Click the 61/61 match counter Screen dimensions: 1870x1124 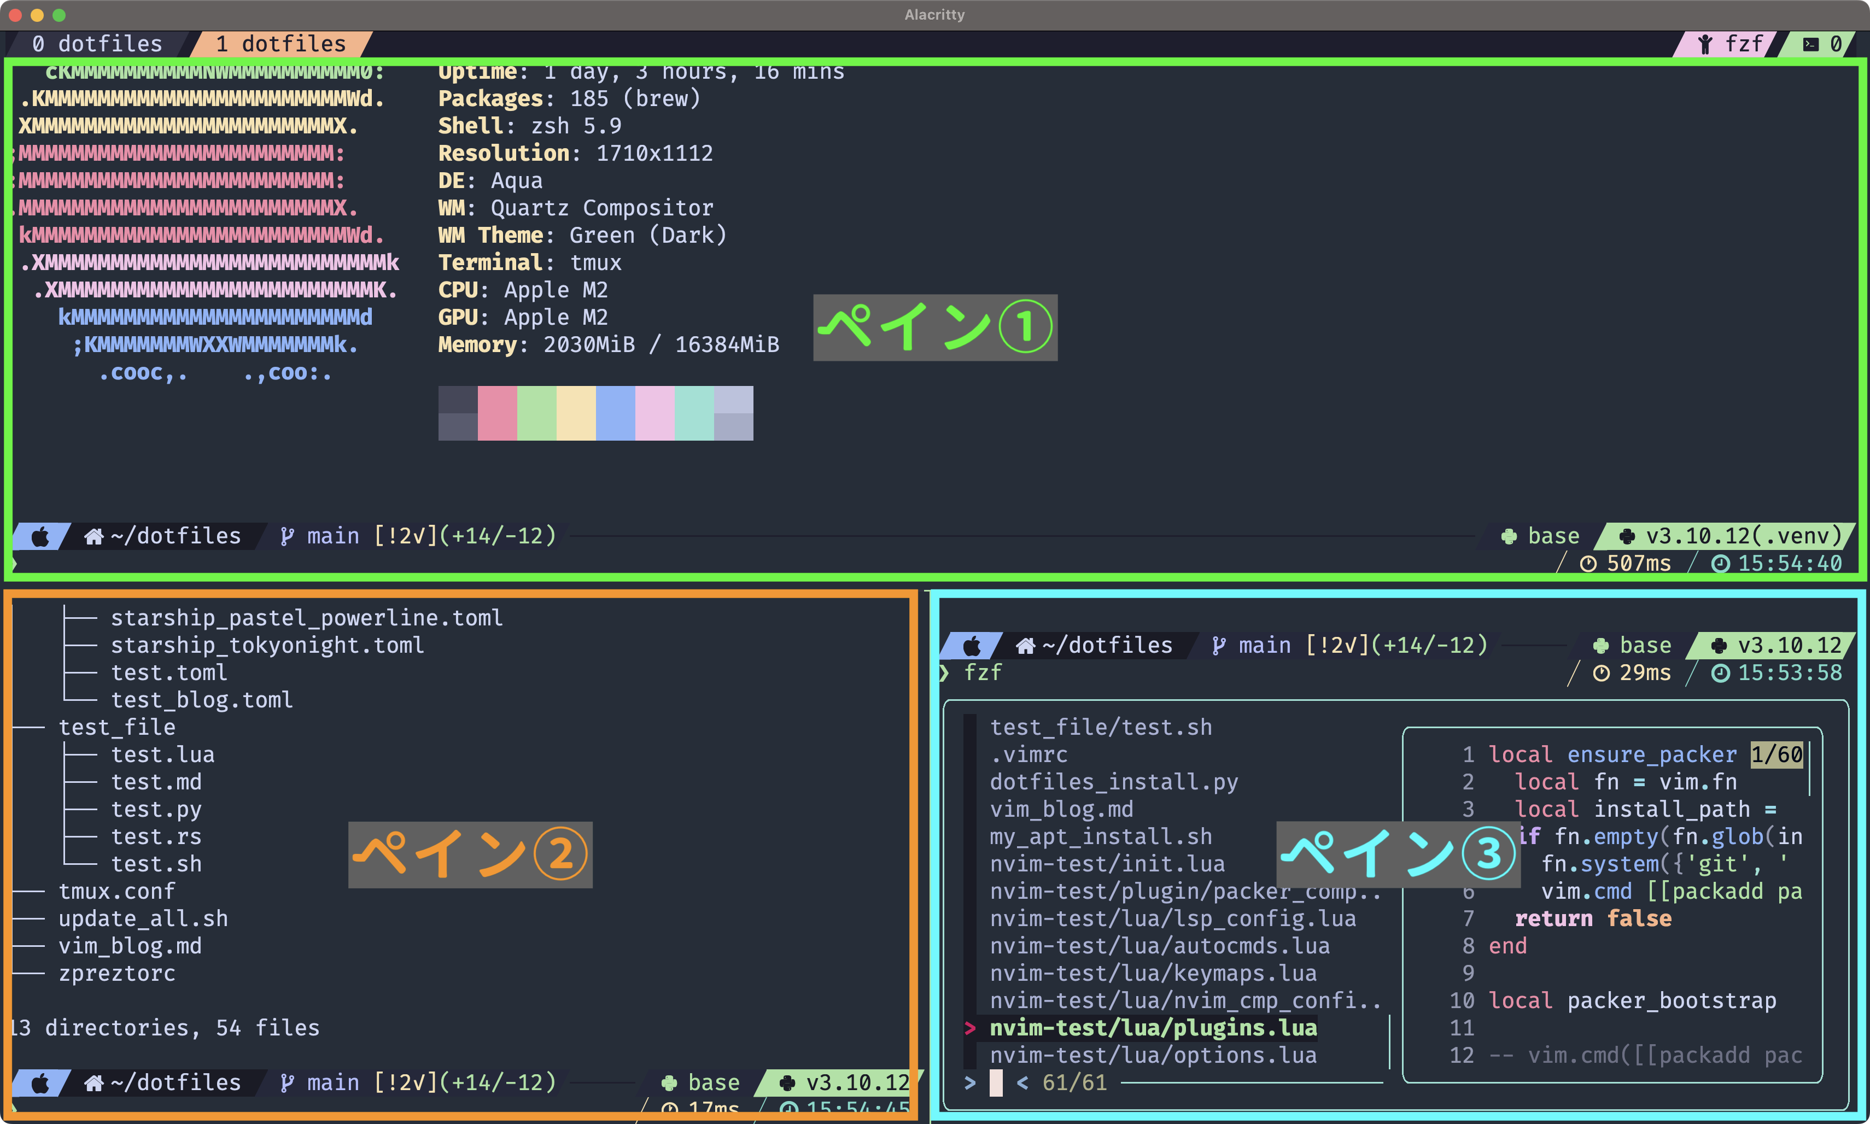[x=1074, y=1083]
